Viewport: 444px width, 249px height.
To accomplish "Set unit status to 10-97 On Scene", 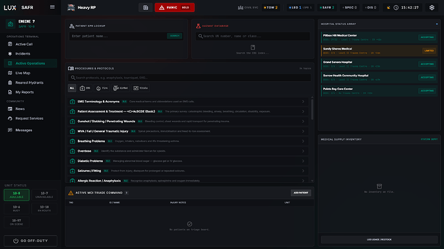I will click(x=17, y=222).
